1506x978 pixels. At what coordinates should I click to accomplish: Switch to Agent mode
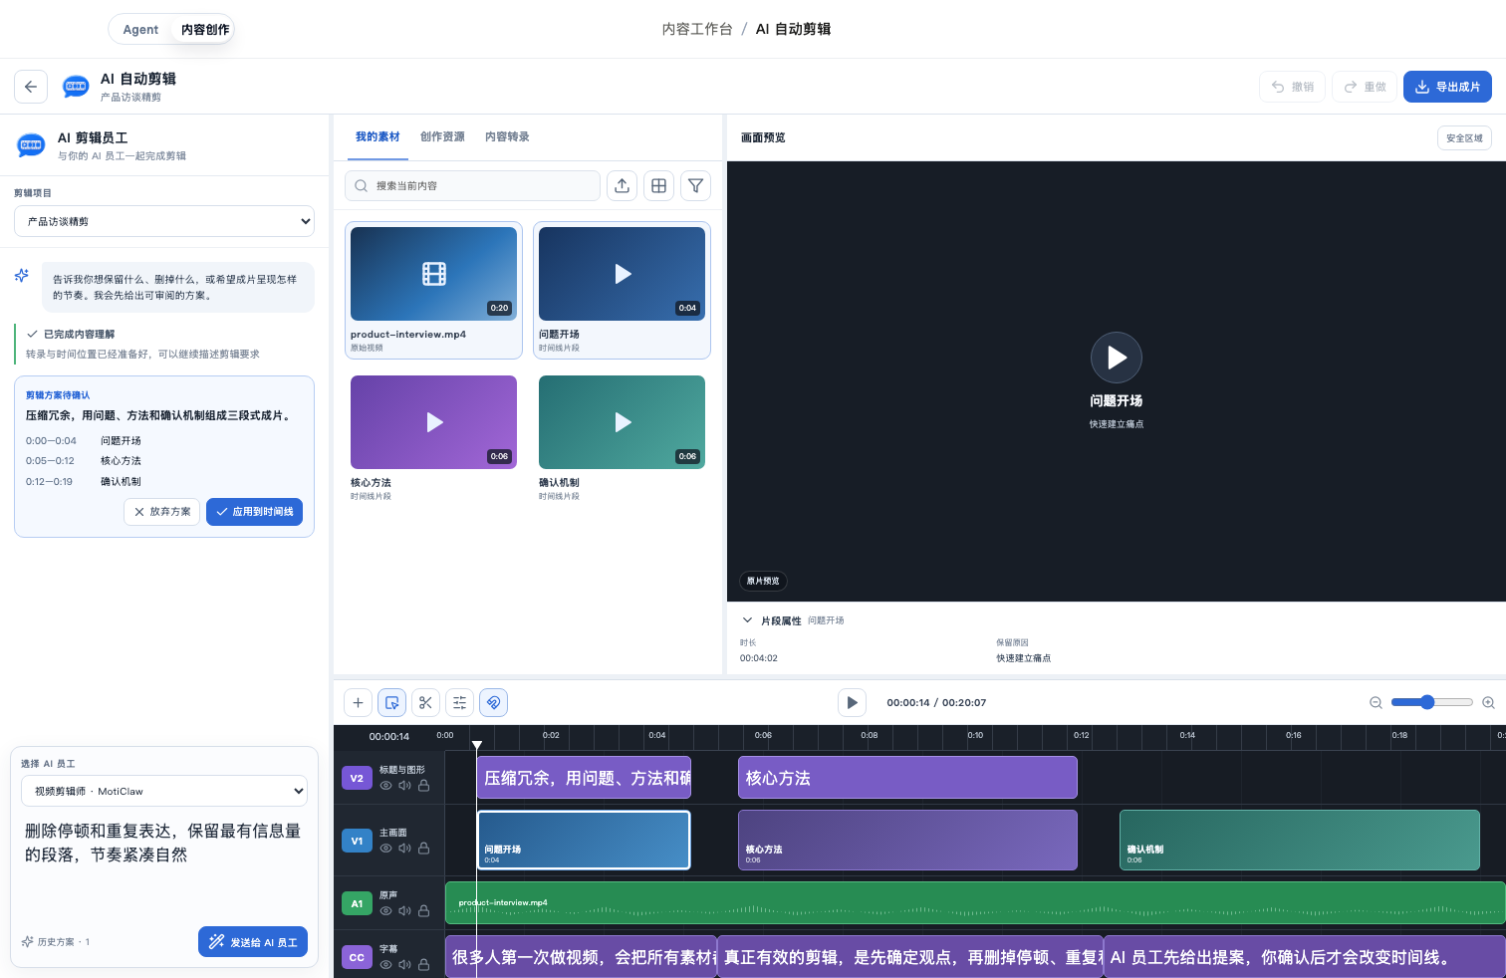[x=140, y=29]
